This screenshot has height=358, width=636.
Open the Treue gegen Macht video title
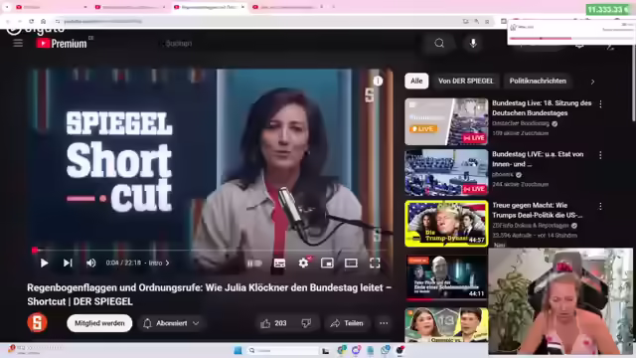coord(537,210)
